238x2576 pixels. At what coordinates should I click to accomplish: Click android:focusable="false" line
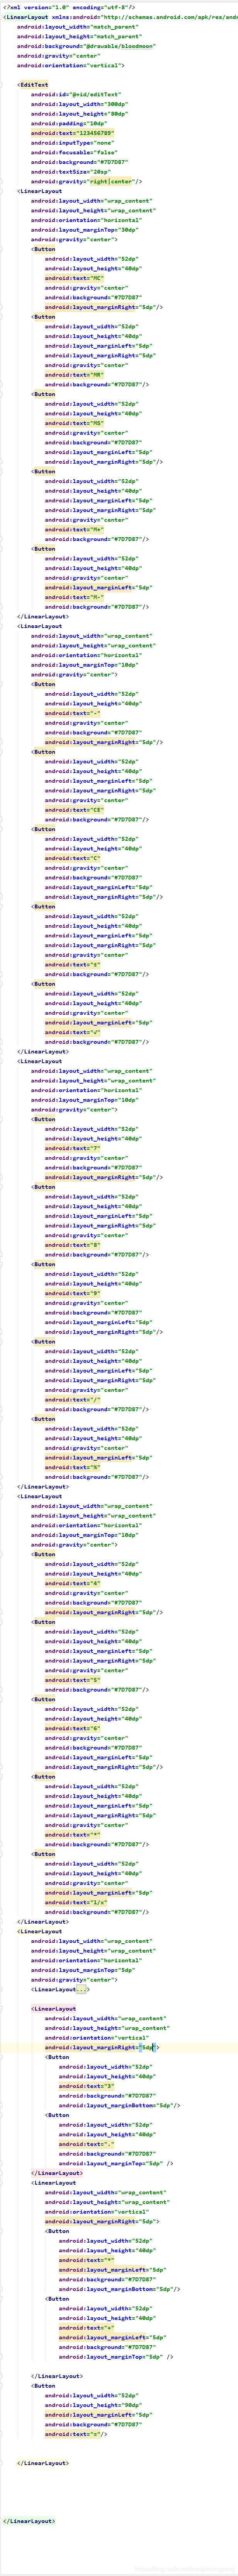[74, 152]
